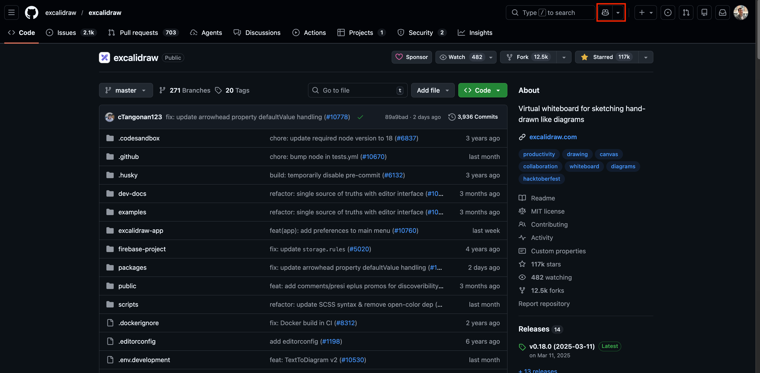The width and height of the screenshot is (760, 373).
Task: Open the repositories icon in header
Action: (704, 13)
